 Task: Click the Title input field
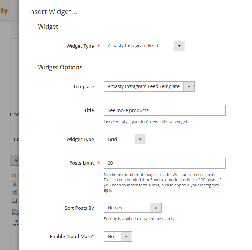[x=164, y=110]
